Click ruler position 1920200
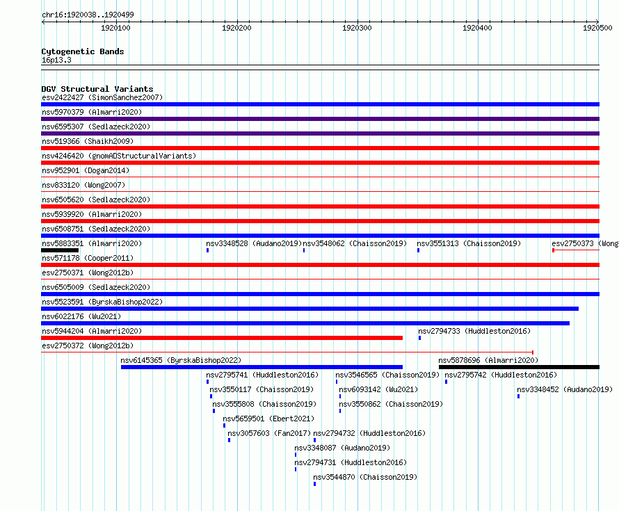This screenshot has width=619, height=511. pyautogui.click(x=236, y=28)
